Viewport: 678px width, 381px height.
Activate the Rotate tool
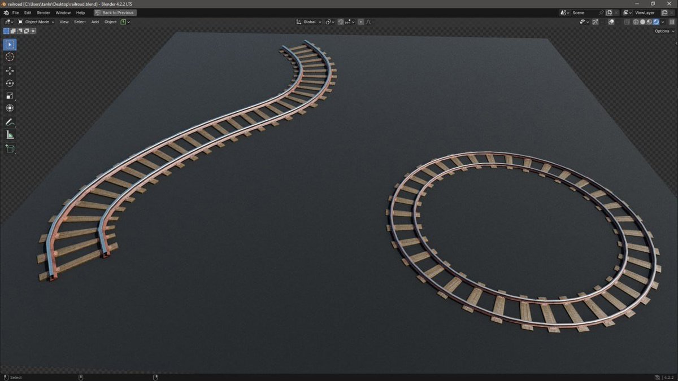[9, 82]
